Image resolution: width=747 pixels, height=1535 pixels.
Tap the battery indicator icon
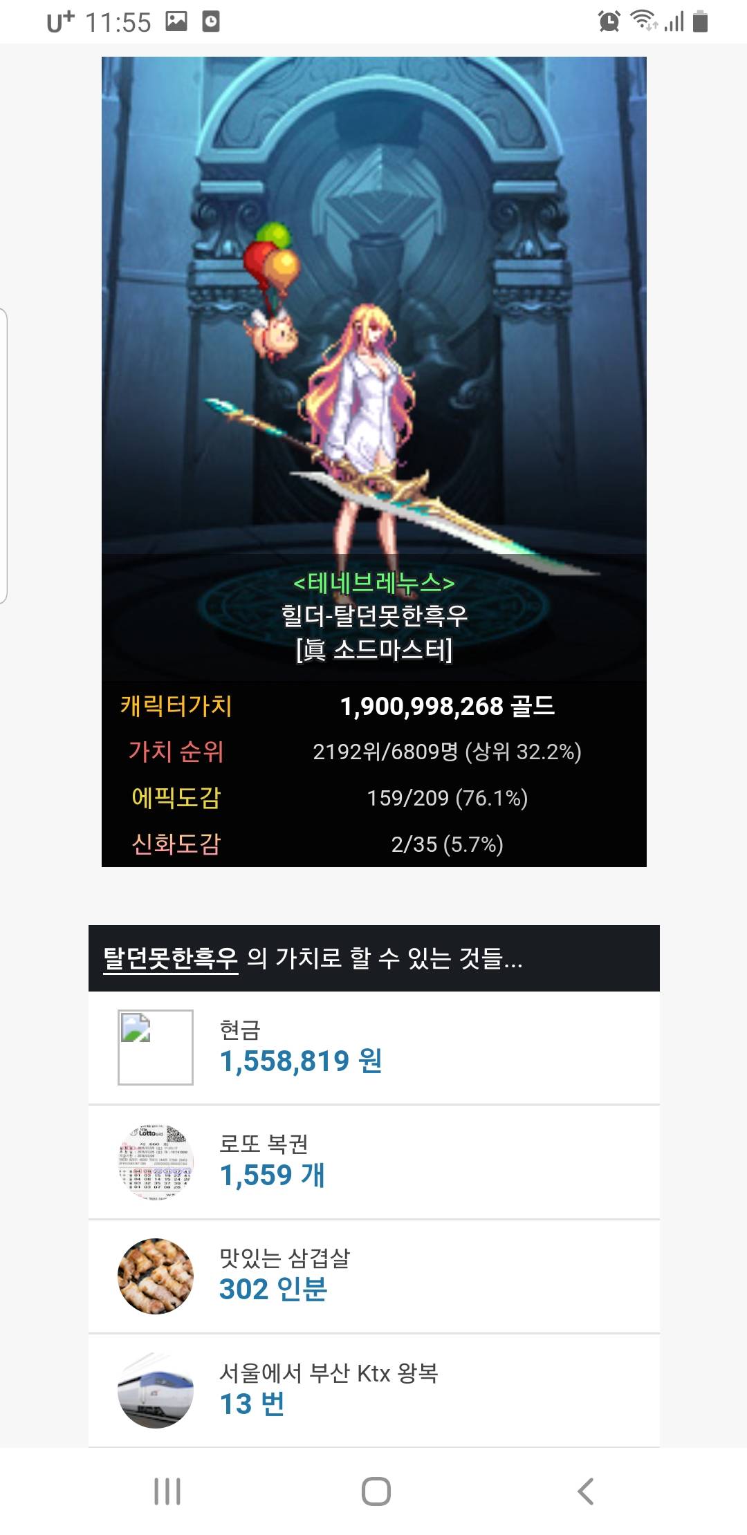coord(700,21)
